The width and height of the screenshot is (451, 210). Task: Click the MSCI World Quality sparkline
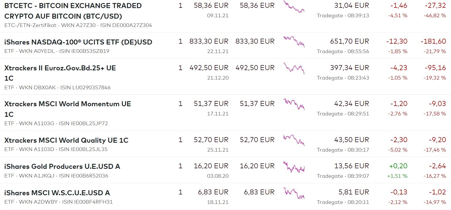click(x=294, y=140)
